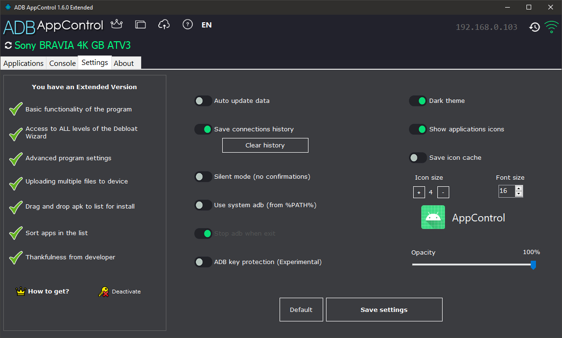Click the Deactivate key icon

coord(104,292)
